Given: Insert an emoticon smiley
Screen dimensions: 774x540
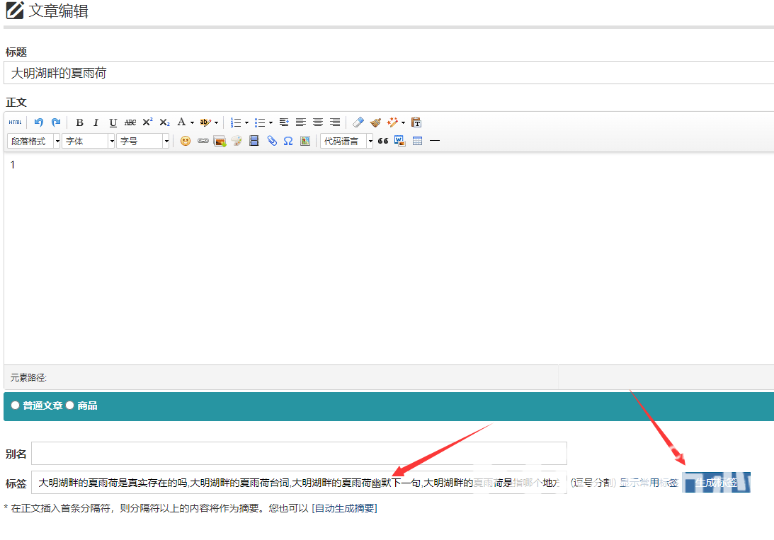Looking at the screenshot, I should [x=186, y=141].
